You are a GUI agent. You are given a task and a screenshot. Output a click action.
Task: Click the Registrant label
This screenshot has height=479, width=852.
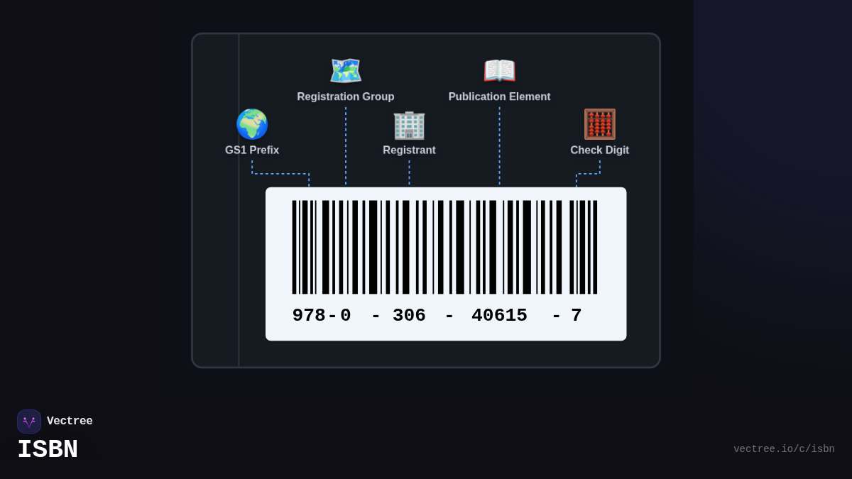tap(409, 150)
